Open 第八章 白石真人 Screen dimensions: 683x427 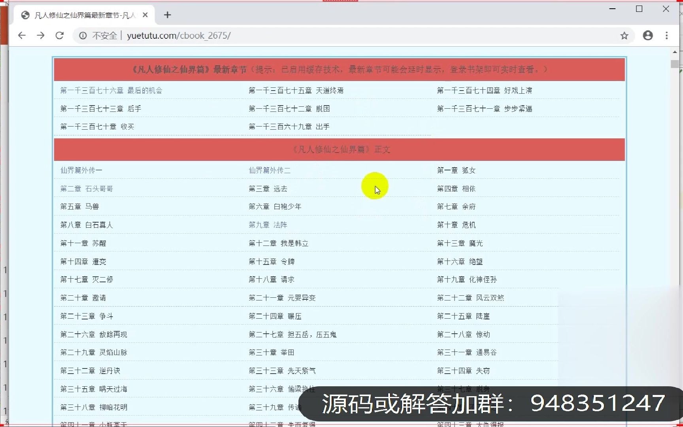point(87,225)
